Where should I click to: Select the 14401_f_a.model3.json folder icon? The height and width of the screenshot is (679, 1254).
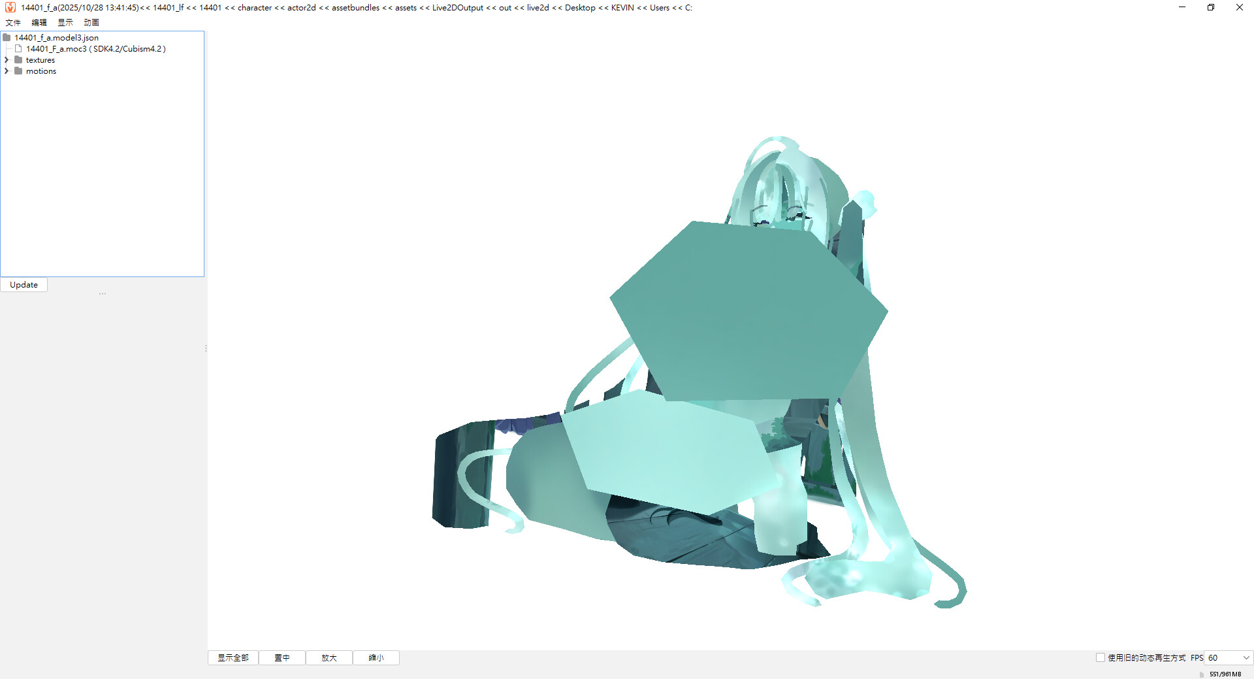(x=7, y=38)
